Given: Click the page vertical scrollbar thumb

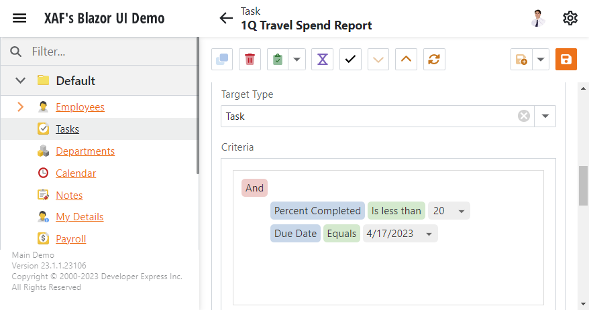Looking at the screenshot, I should click(x=583, y=185).
